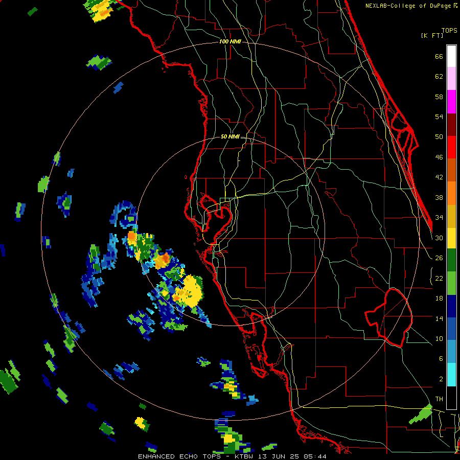This screenshot has width=460, height=460.
Task: Select the dark red legend swatch
Action: tap(451, 124)
